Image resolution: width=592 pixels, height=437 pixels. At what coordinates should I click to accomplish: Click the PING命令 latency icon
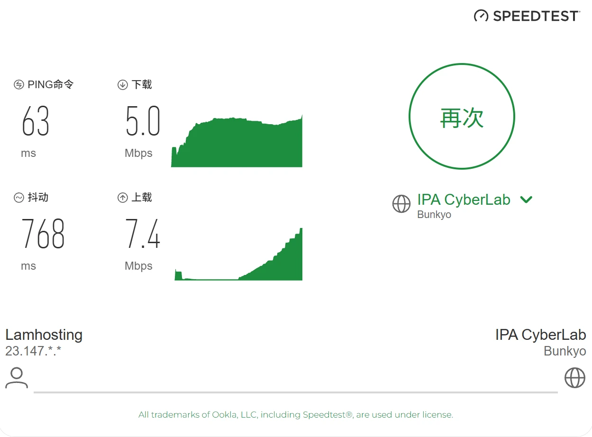pos(18,85)
